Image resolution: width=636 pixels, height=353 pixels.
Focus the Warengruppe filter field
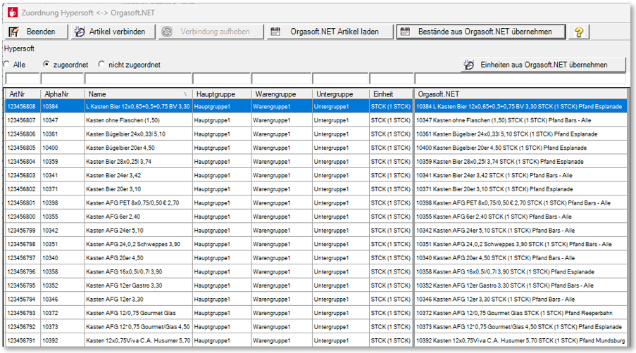pyautogui.click(x=281, y=79)
